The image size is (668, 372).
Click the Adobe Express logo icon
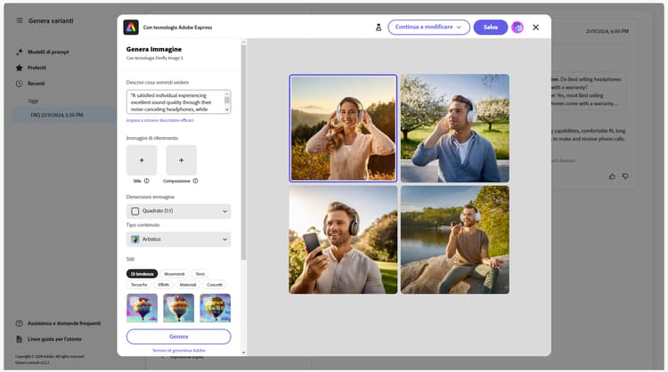[x=131, y=28]
